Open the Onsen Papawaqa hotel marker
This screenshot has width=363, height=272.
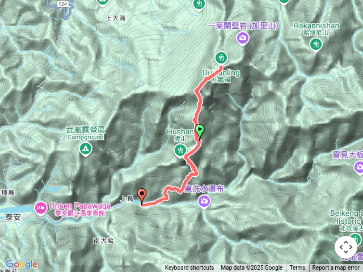point(41,209)
